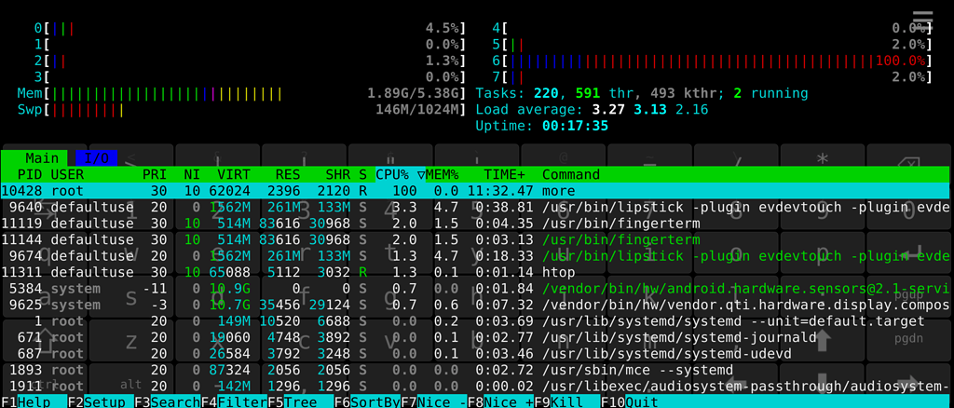Select the htop process row PID 11311
The width and height of the screenshot is (954, 408).
[477, 272]
